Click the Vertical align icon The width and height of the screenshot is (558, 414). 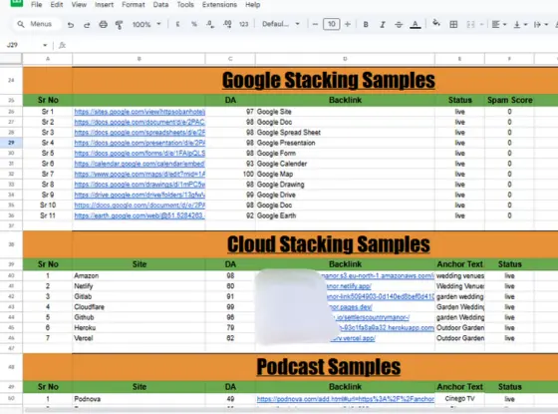(517, 24)
